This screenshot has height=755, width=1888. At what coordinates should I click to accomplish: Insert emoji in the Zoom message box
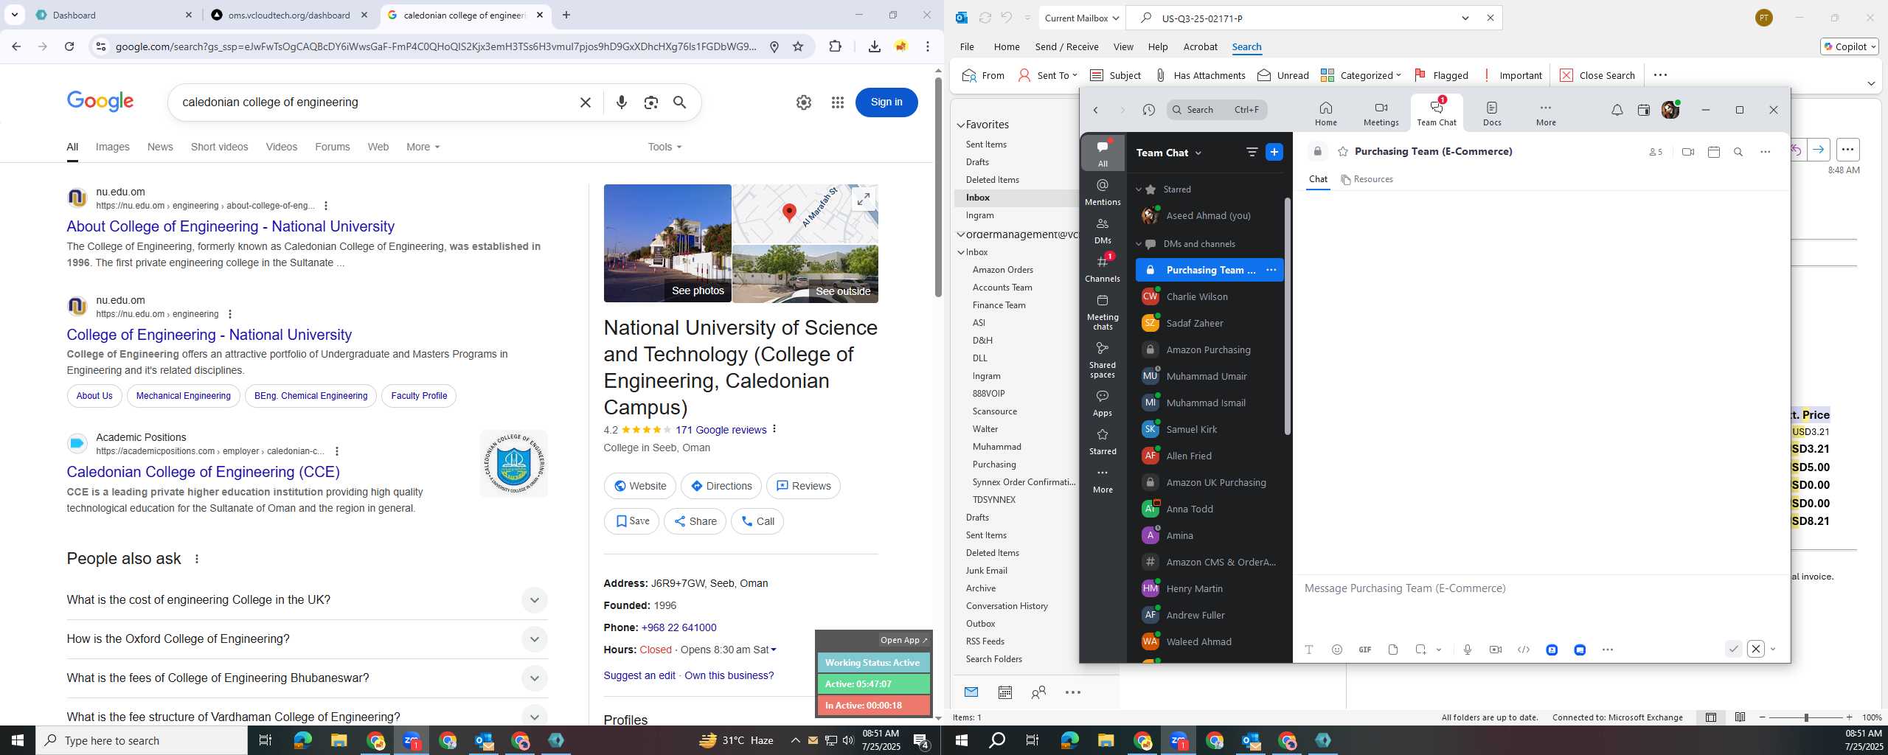point(1337,650)
